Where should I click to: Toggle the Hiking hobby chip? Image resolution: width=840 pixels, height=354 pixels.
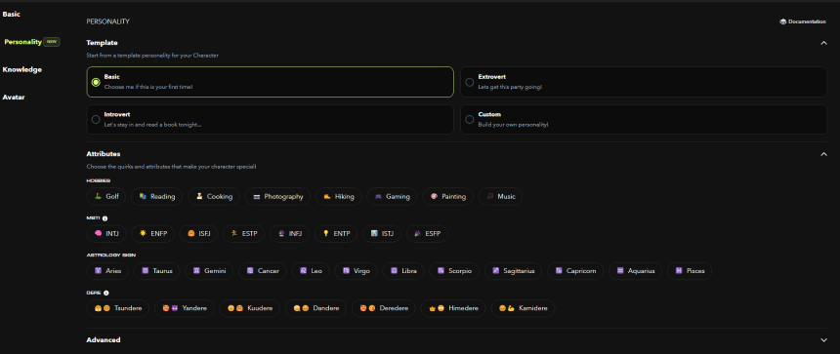pyautogui.click(x=339, y=196)
